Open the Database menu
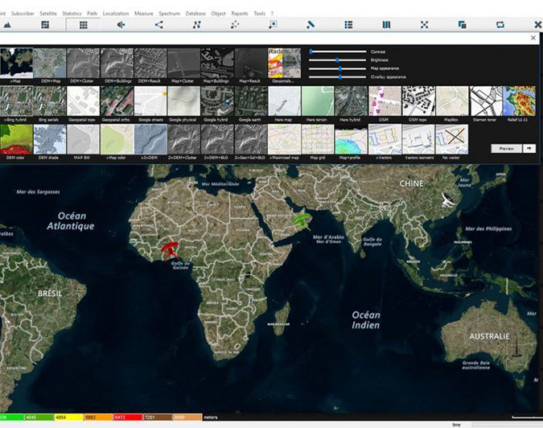Screen dimensions: 543x428 pyautogui.click(x=195, y=14)
